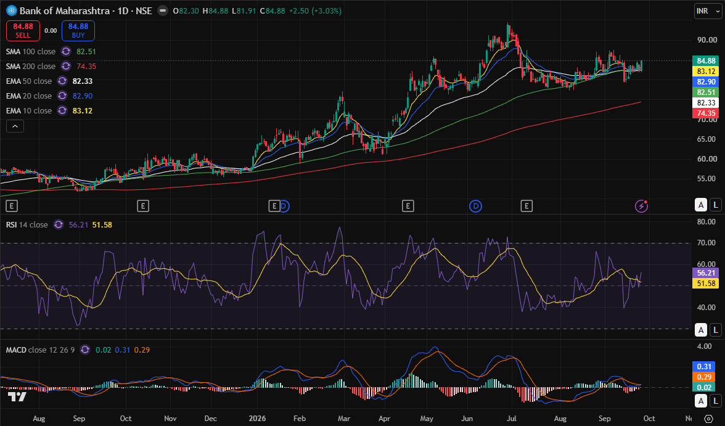This screenshot has height=426, width=725.
Task: Click the Nov label on the time axis
Action: (x=170, y=419)
